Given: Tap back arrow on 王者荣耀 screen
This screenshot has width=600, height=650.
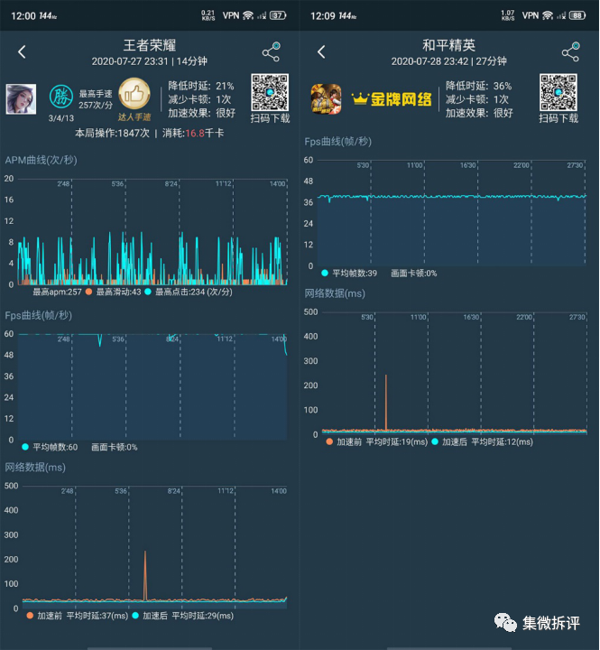Looking at the screenshot, I should point(22,51).
